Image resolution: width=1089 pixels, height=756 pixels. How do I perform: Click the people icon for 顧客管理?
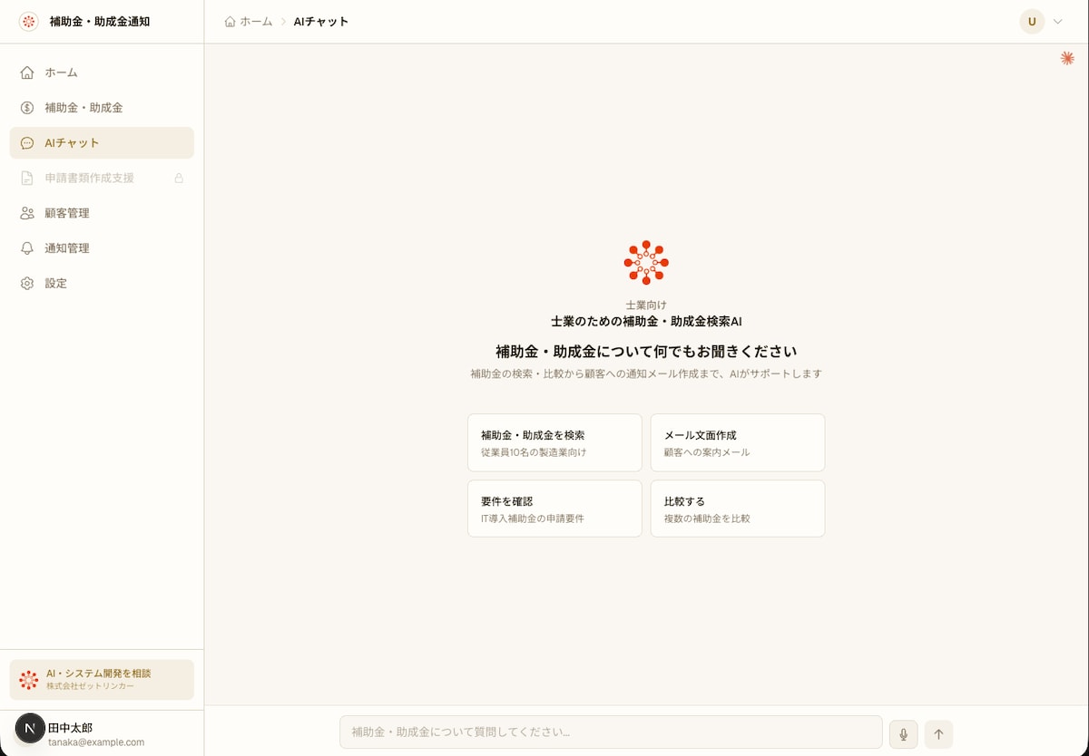tap(27, 213)
